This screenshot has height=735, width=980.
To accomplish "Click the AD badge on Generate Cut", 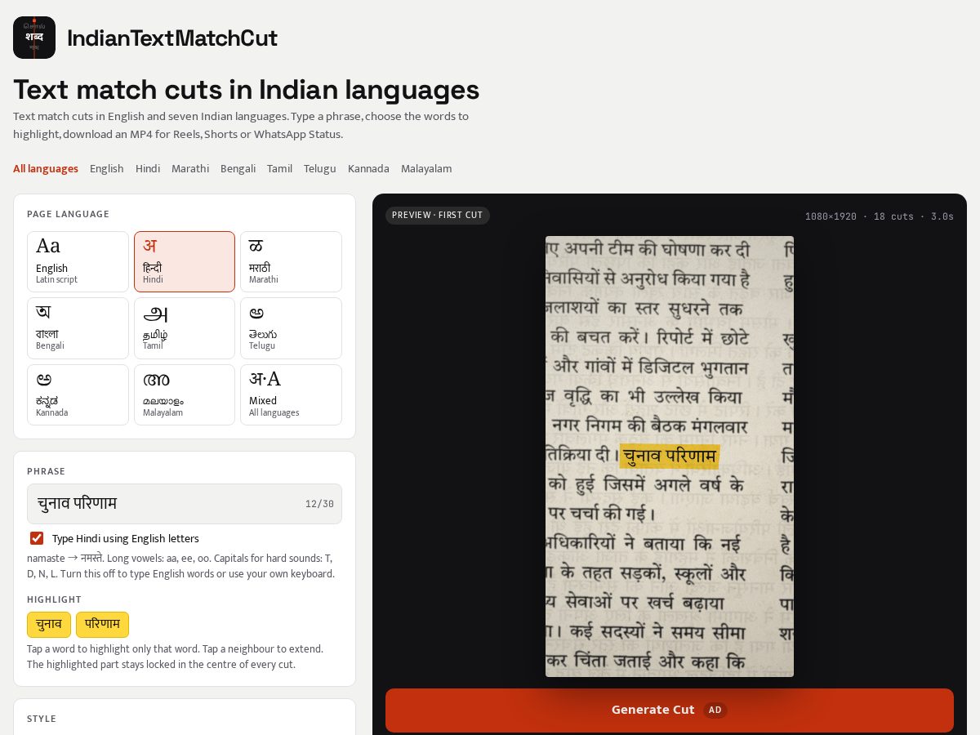I will point(715,710).
